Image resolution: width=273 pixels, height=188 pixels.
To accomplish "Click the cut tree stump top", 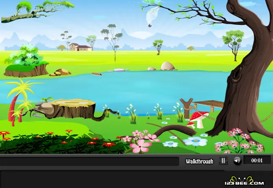I will [73, 103].
